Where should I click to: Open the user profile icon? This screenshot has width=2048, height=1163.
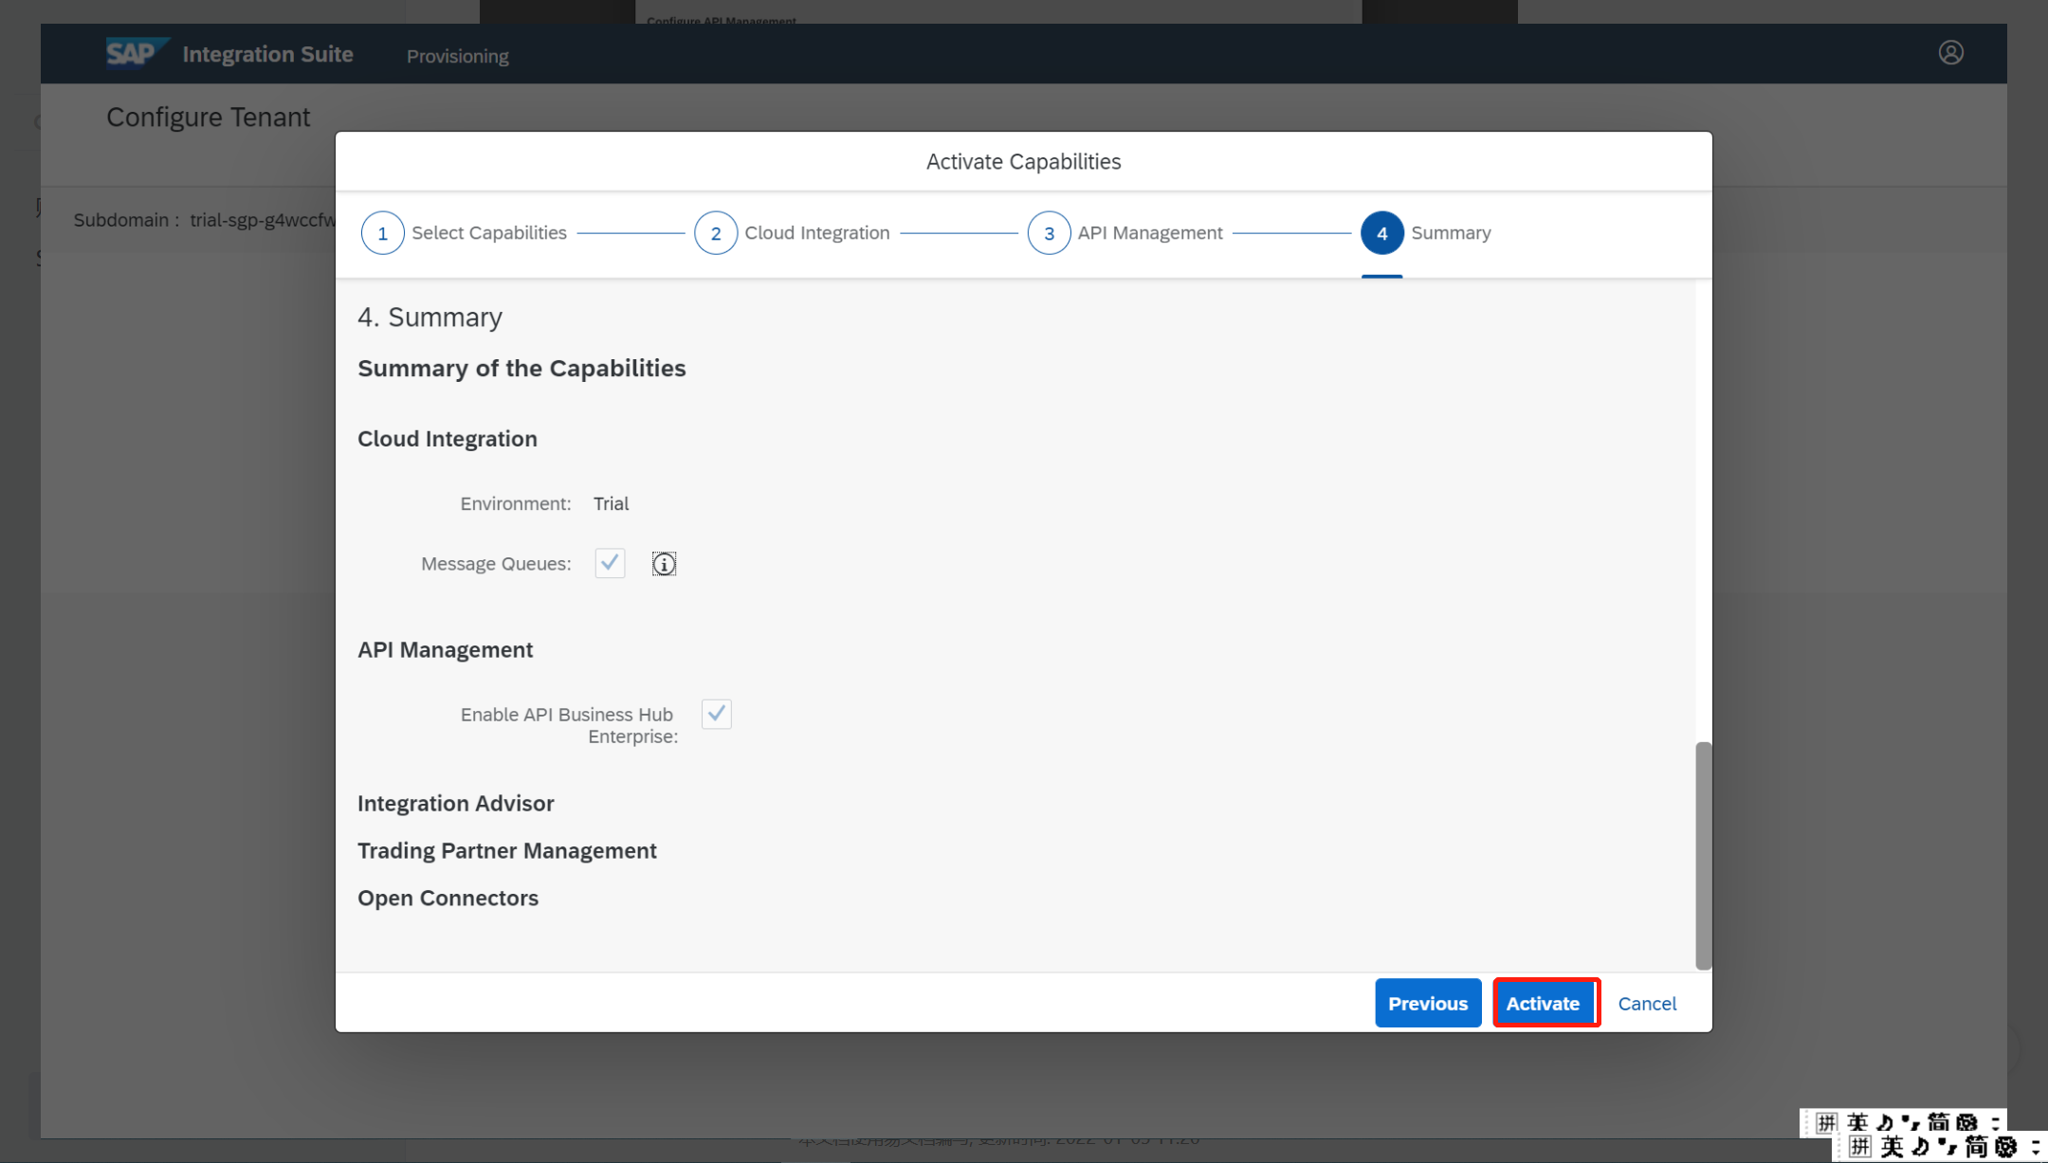click(1950, 53)
